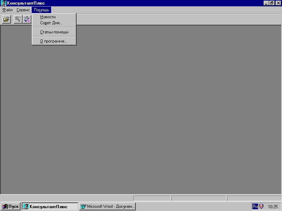Choose Новости from the Помощь menu

click(x=54, y=17)
